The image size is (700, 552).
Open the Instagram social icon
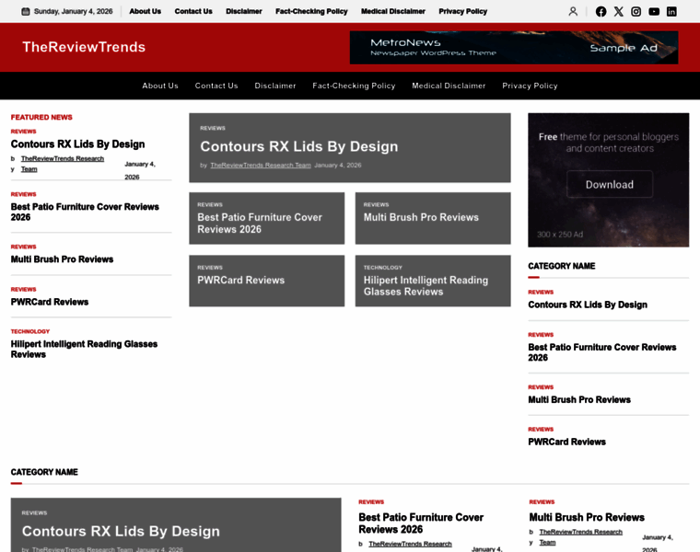click(x=636, y=11)
